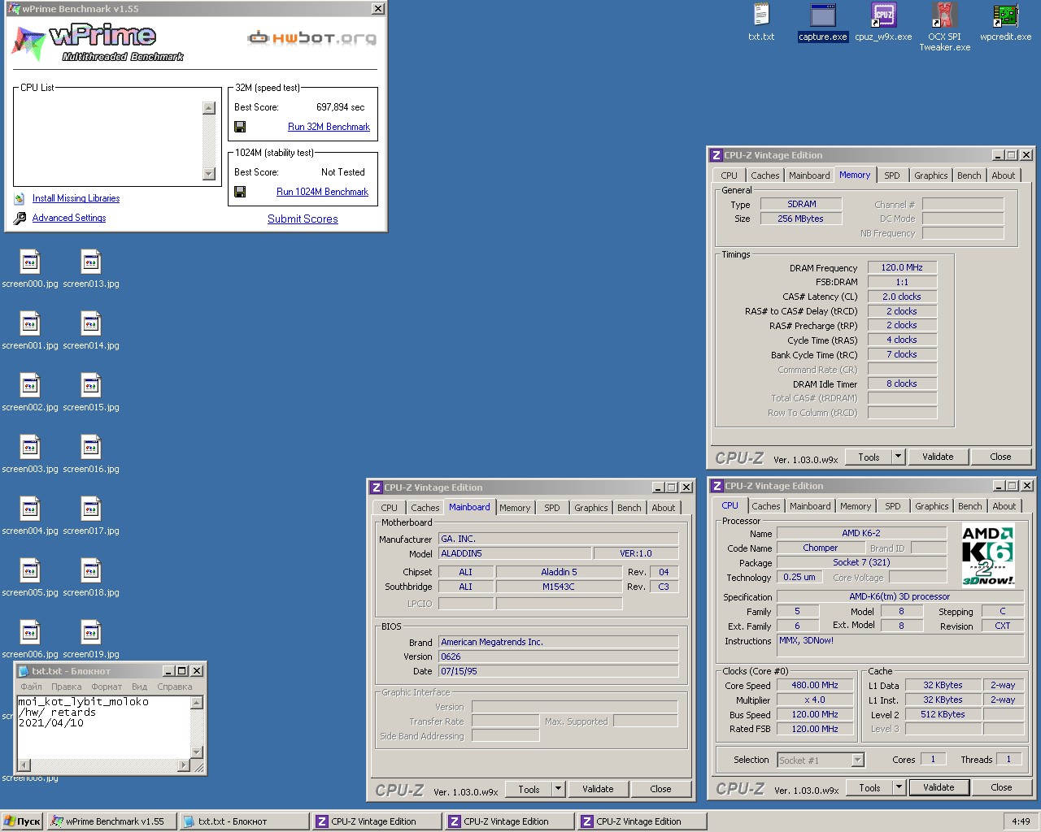Run the 1024M Benchmark

click(322, 192)
